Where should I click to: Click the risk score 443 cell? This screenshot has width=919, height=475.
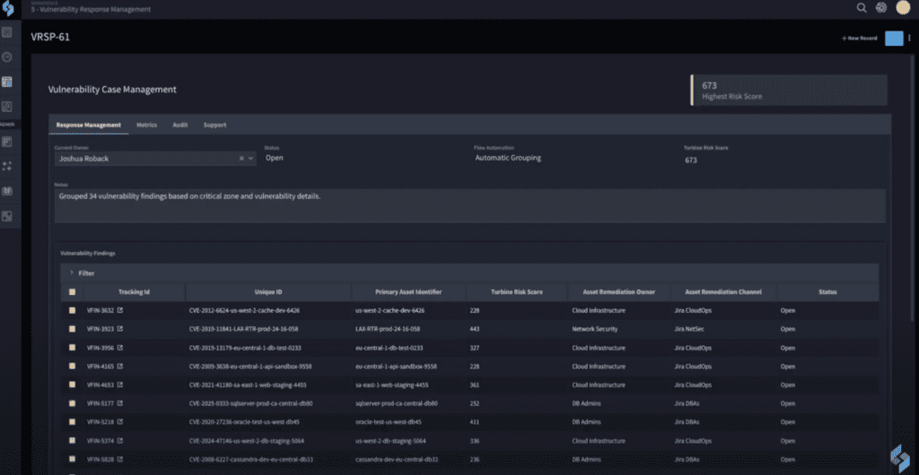(x=475, y=329)
